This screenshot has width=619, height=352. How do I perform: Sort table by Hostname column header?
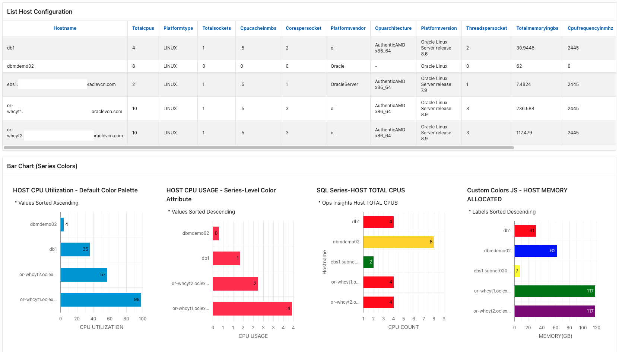point(65,28)
